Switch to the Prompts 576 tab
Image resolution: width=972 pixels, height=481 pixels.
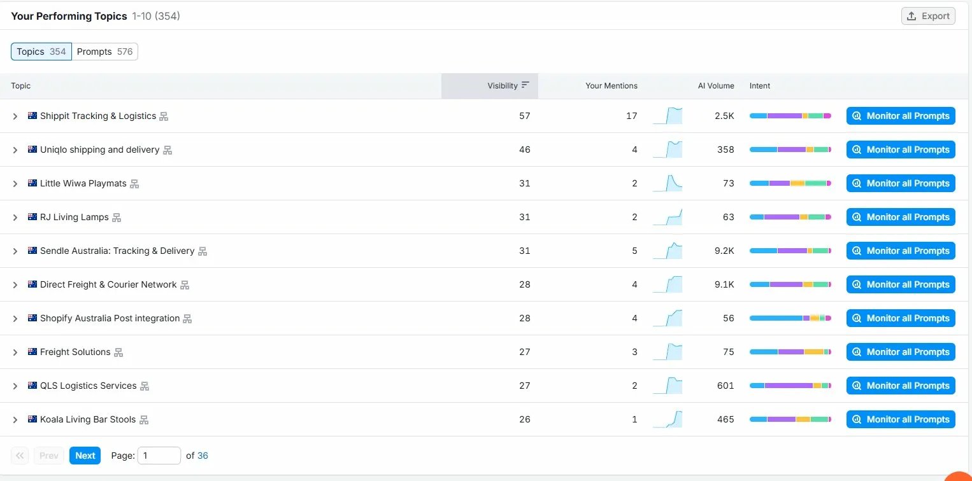coord(105,52)
